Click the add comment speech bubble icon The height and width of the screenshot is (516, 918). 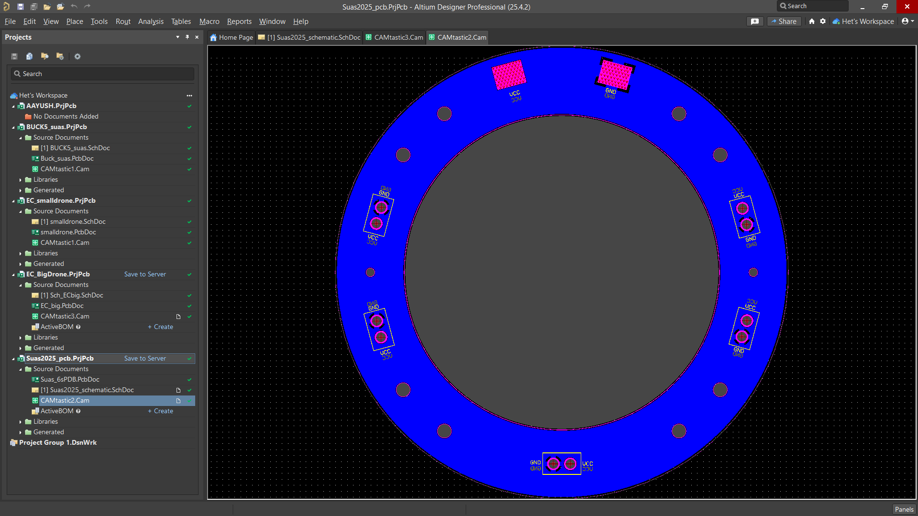(755, 21)
